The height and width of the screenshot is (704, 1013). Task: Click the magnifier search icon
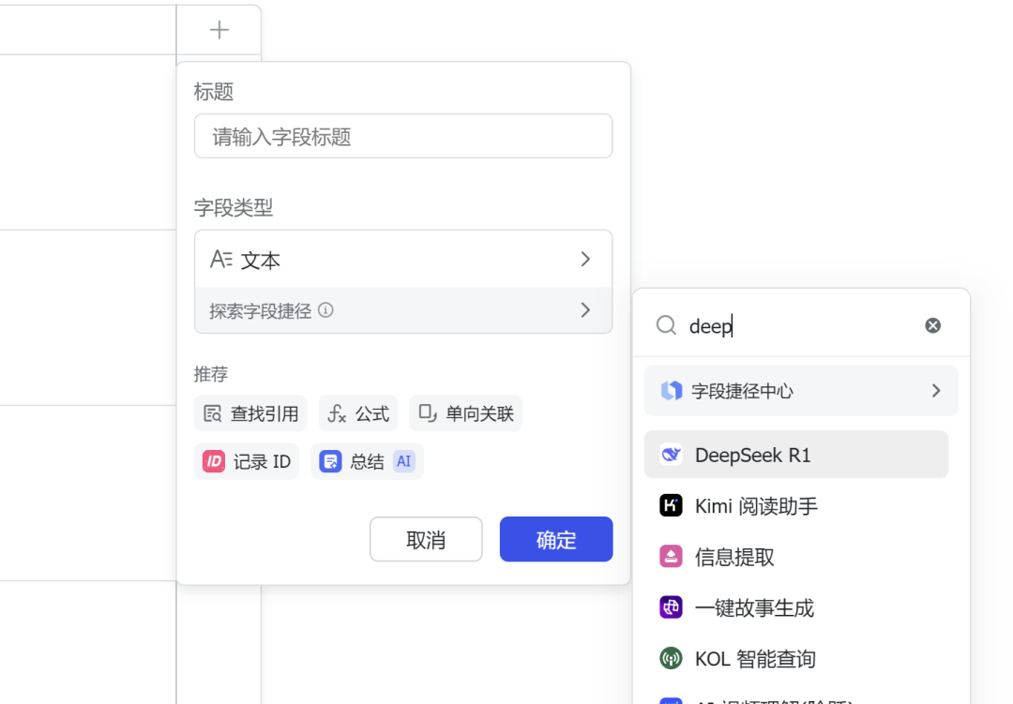click(666, 325)
